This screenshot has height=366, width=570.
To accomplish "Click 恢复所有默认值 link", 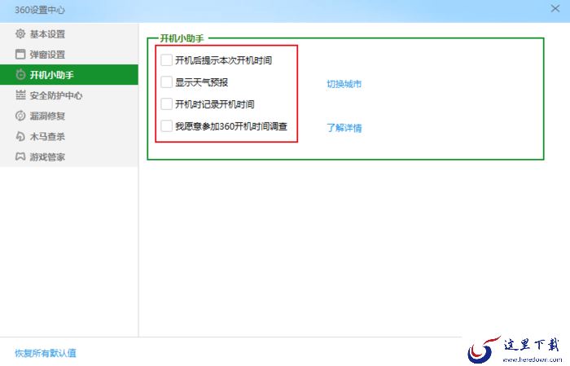I will [46, 353].
